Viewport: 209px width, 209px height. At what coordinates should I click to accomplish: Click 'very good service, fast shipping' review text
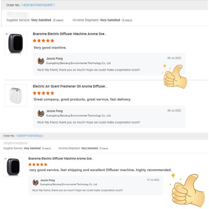(100, 170)
